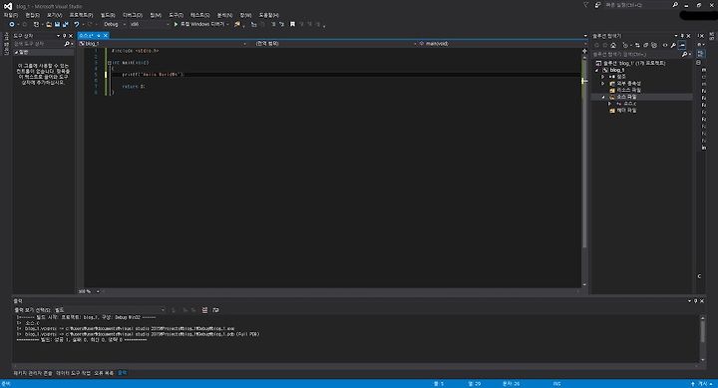Click the bookmark icon in the toolbar
The image size is (718, 388).
click(292, 24)
